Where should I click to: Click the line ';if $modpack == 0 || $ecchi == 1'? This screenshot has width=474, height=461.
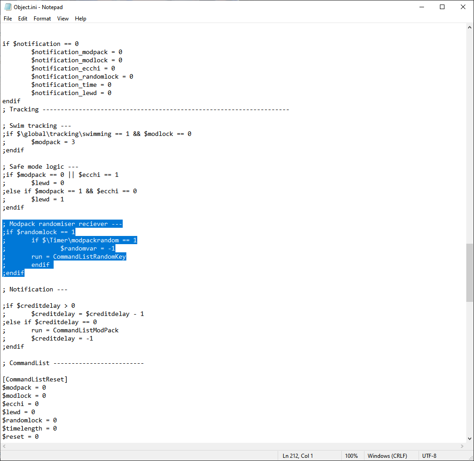[60, 175]
